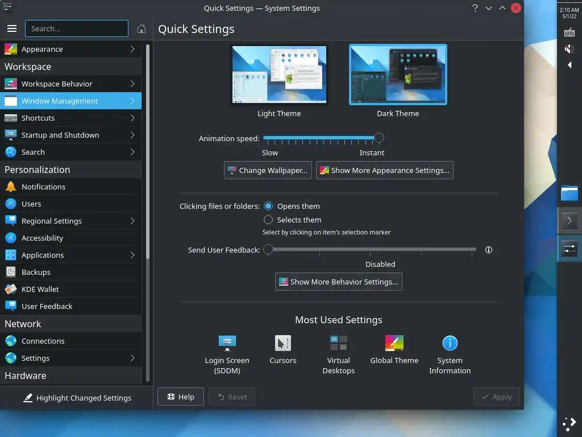Open Login Screen (SDDM) settings icon

coord(227,343)
